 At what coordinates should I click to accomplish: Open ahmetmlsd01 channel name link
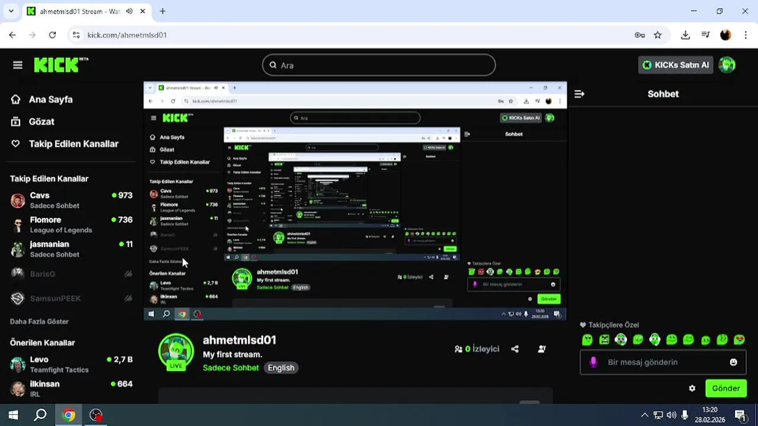[x=239, y=340]
